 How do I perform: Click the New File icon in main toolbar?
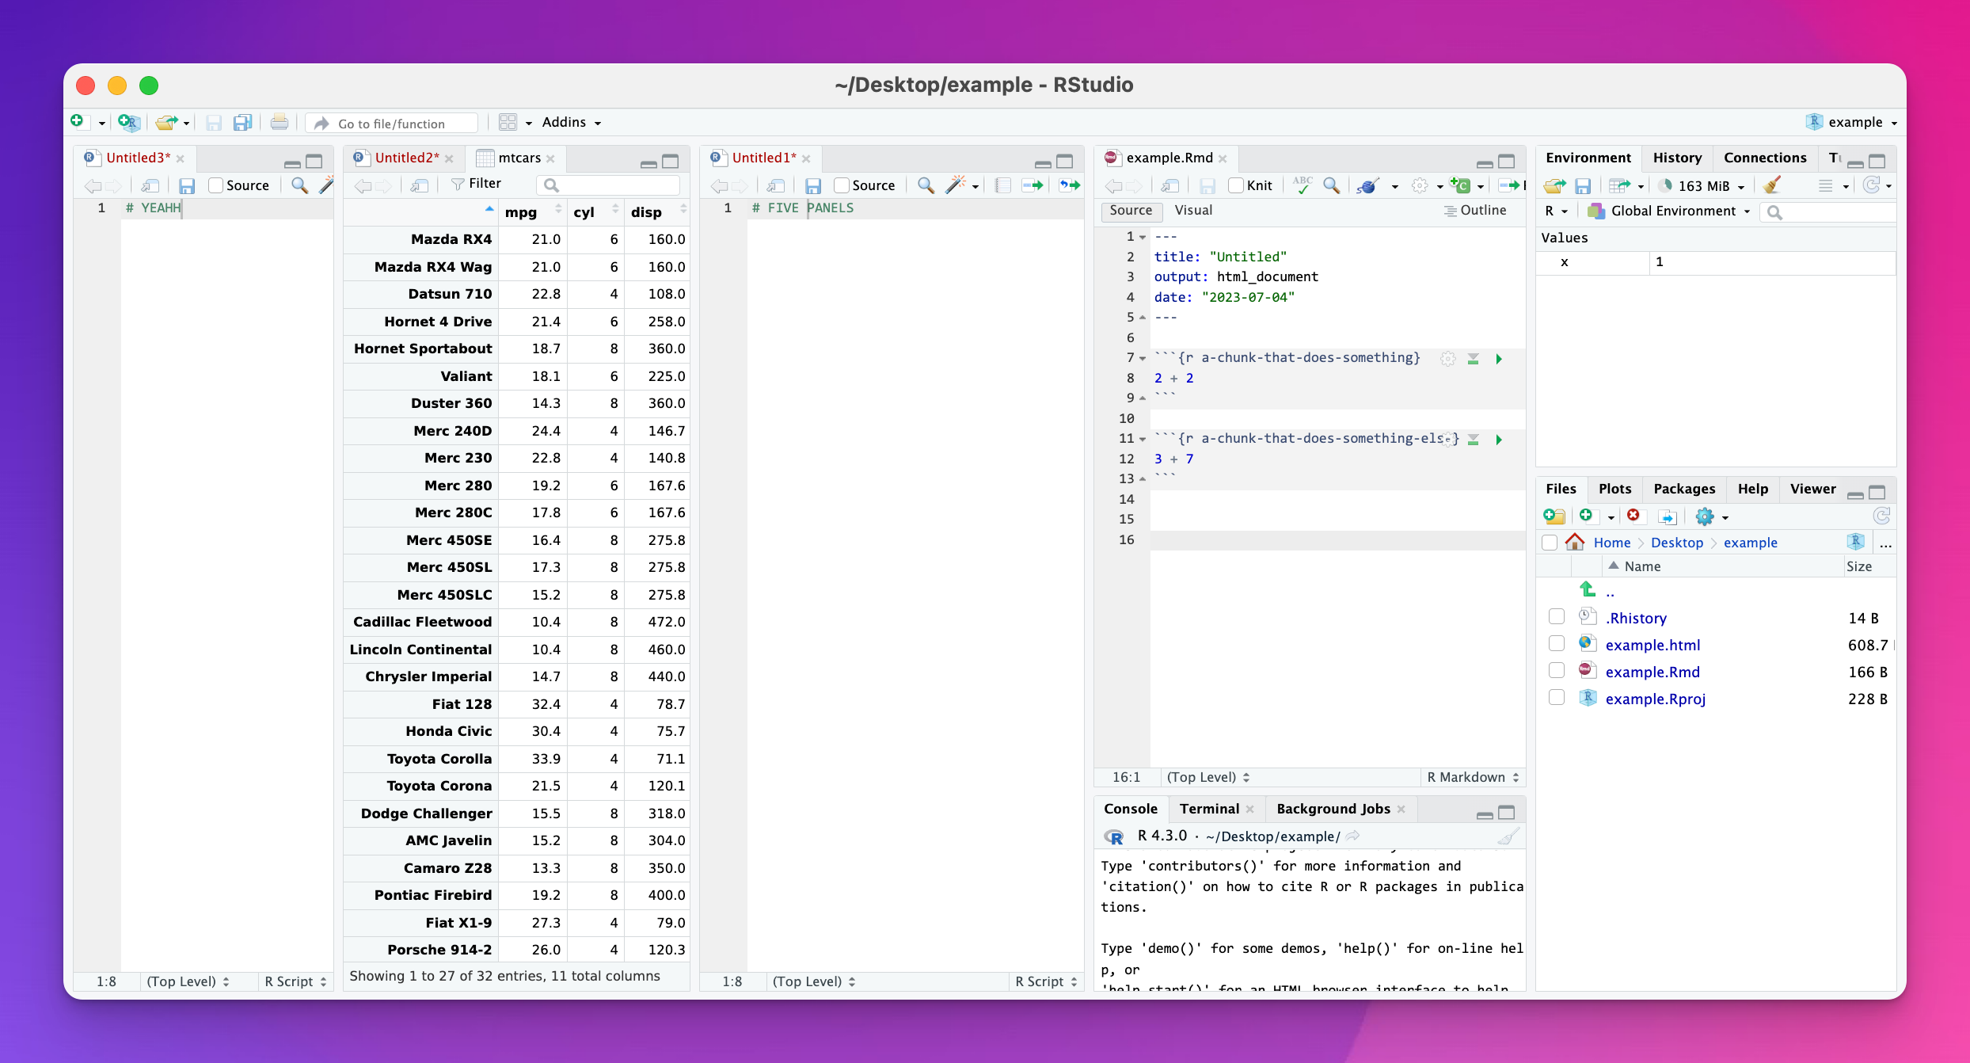(x=78, y=122)
